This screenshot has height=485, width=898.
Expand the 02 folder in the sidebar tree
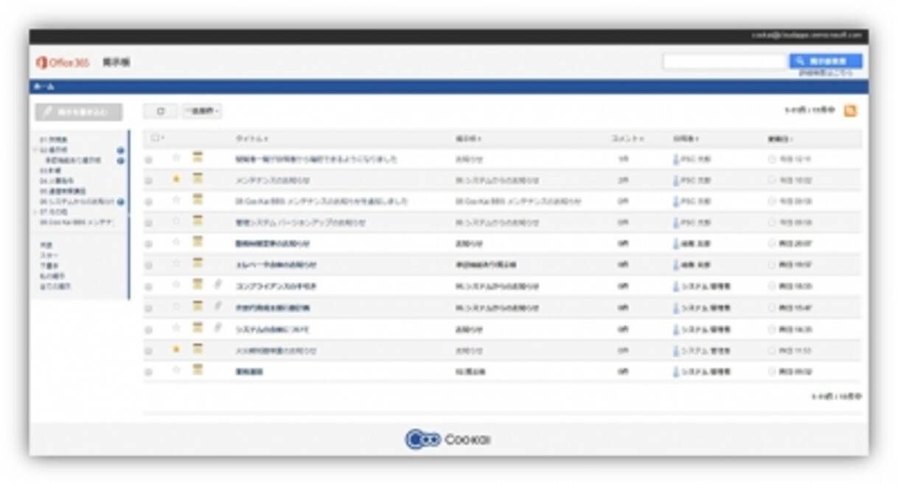(x=36, y=150)
